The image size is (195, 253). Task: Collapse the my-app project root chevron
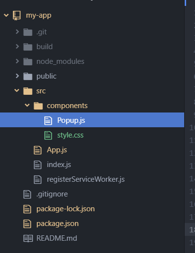[x=6, y=15]
